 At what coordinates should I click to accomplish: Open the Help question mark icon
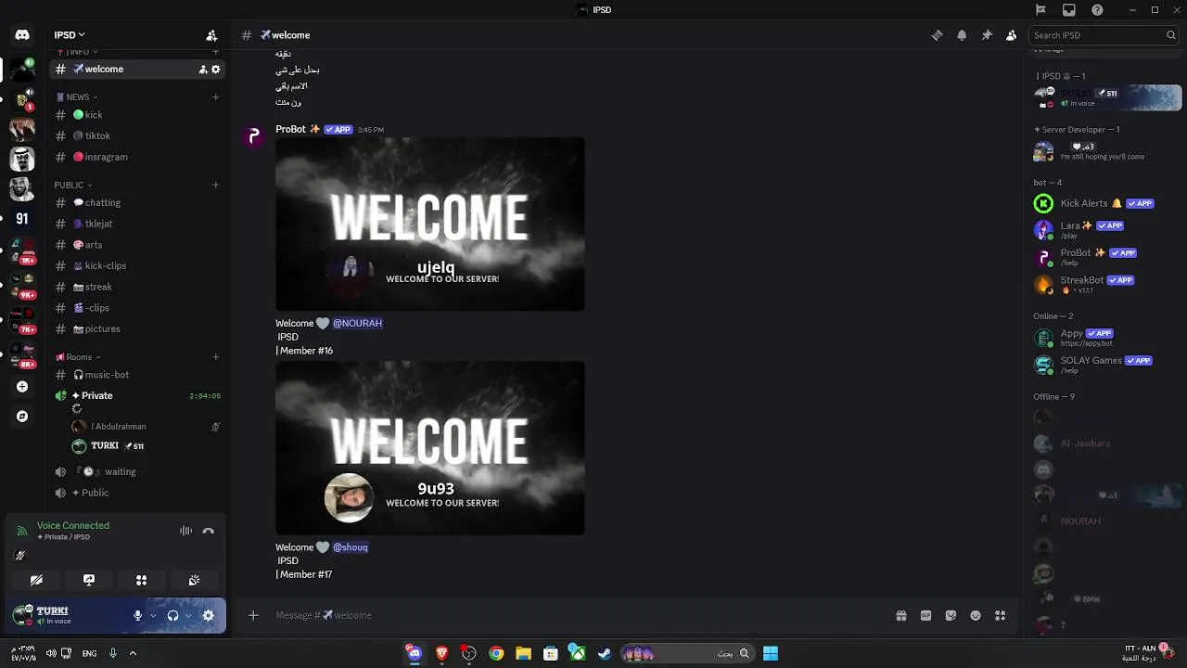1098,9
